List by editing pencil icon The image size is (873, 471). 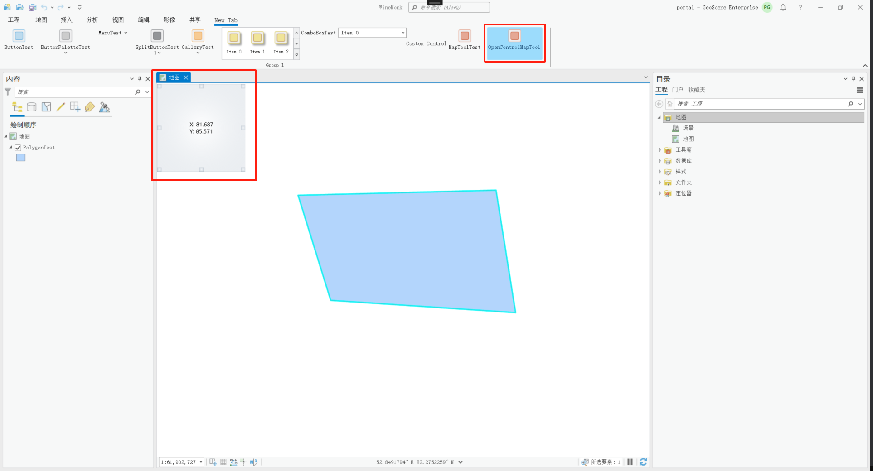click(61, 107)
